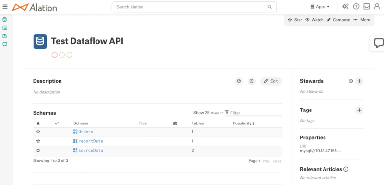Star the Orders schema

(x=38, y=132)
